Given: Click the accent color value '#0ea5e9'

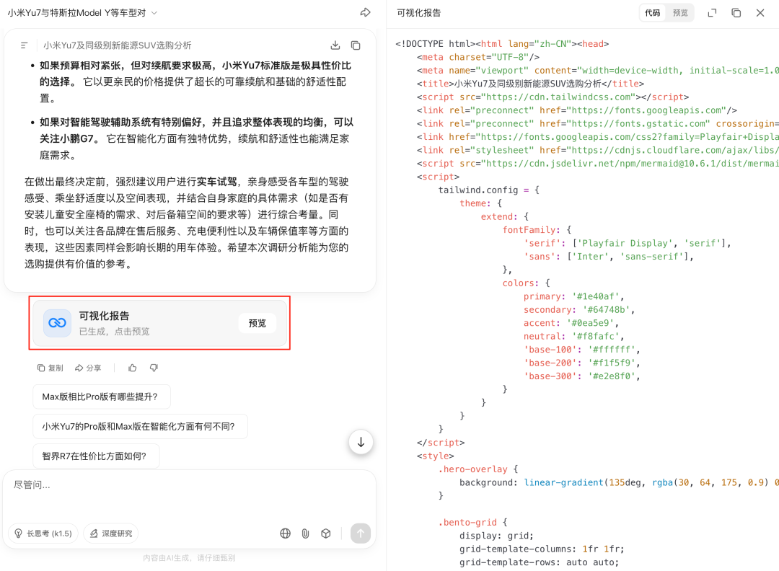Looking at the screenshot, I should (590, 323).
